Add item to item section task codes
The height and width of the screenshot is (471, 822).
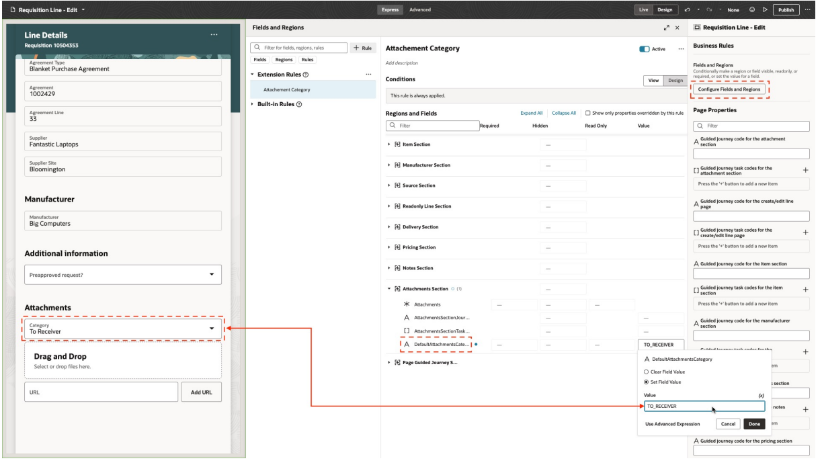[805, 290]
